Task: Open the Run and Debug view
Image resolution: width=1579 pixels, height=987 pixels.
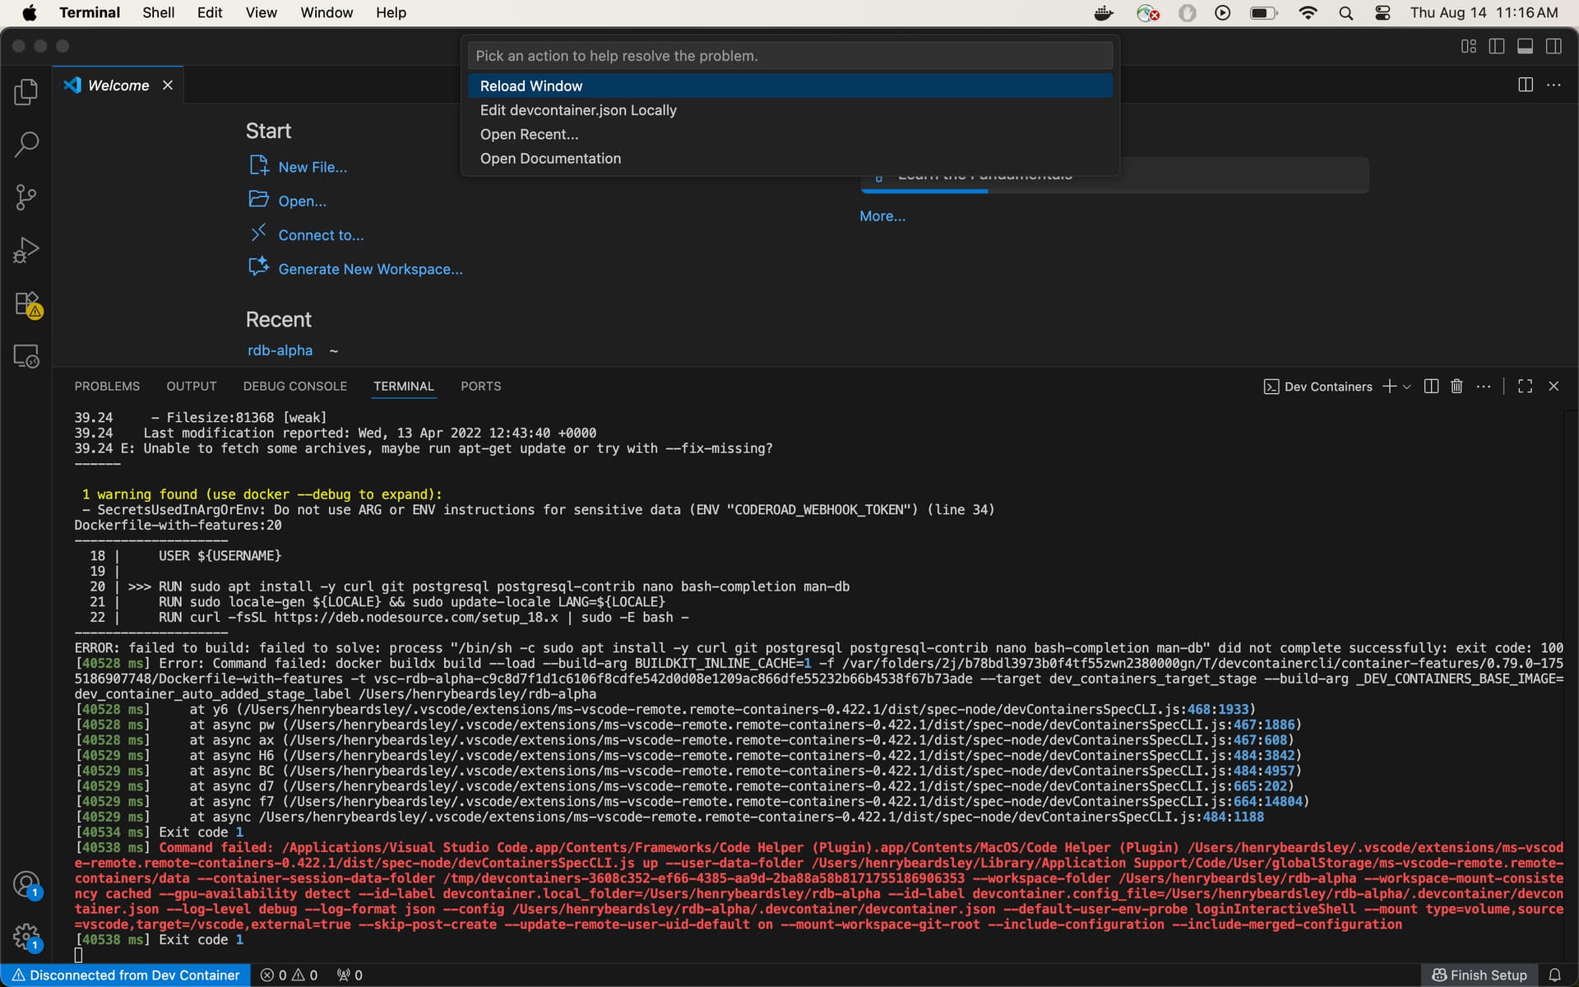Action: point(26,250)
